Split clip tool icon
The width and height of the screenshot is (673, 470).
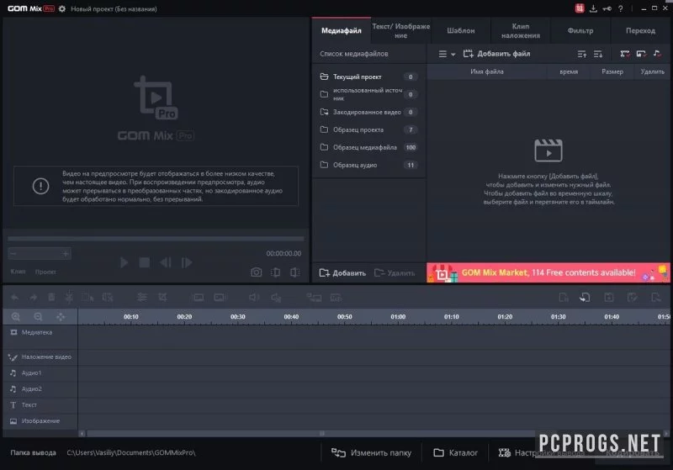[x=69, y=297]
